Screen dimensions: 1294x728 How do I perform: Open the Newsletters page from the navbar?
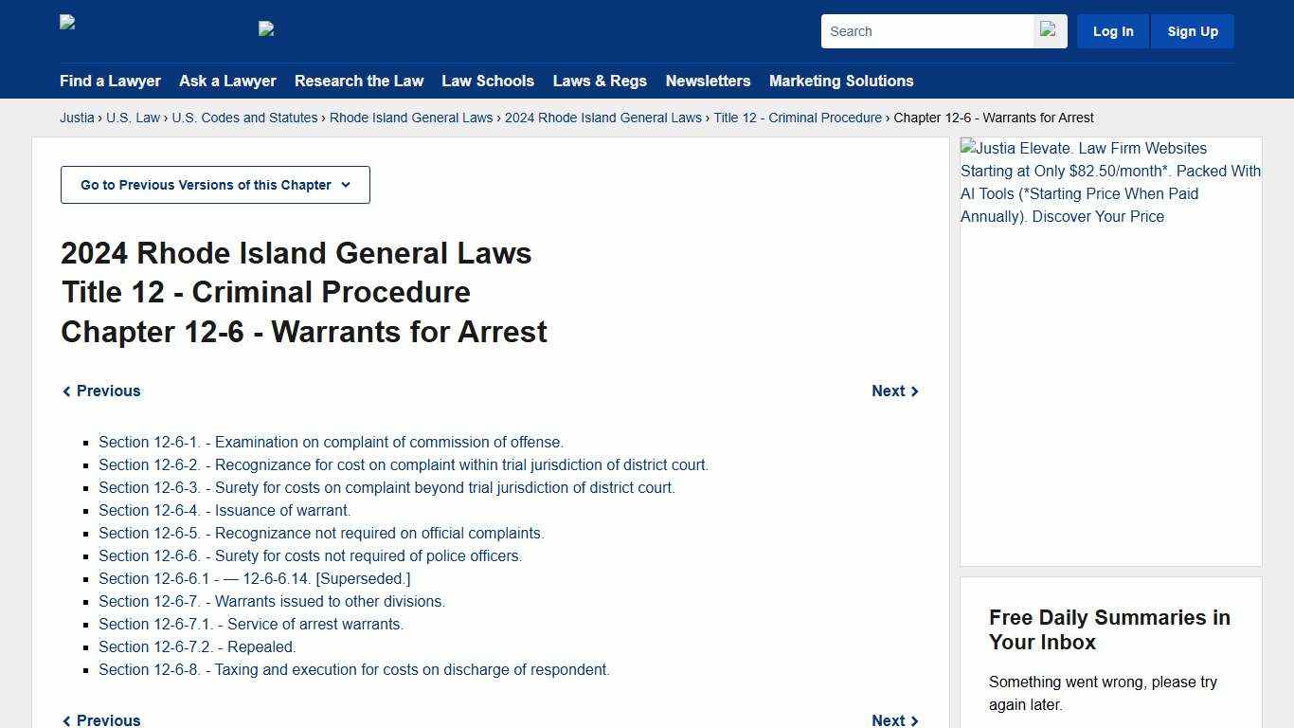pos(708,82)
